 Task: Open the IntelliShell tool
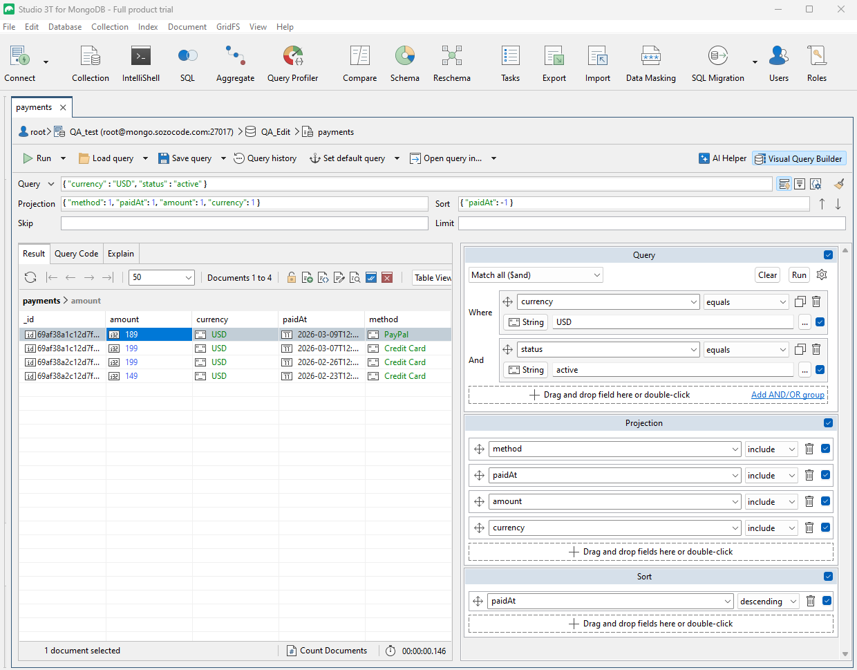click(141, 64)
